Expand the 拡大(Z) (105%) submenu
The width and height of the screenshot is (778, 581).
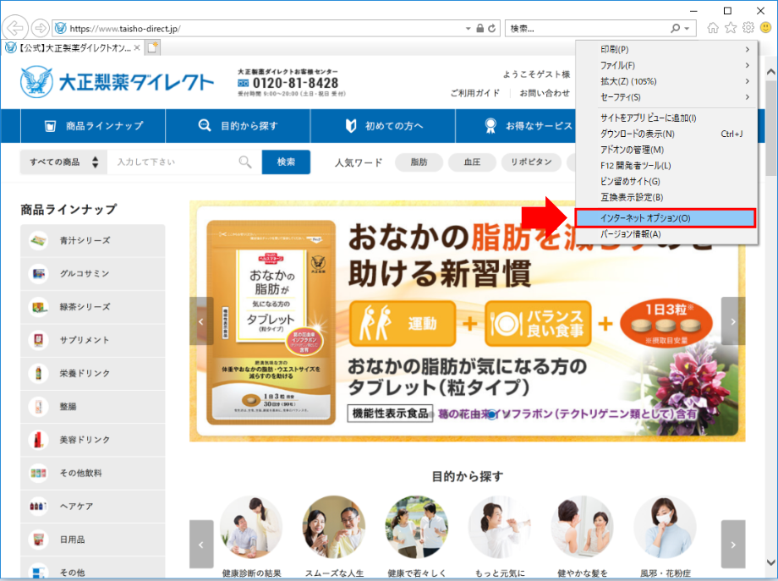pyautogui.click(x=666, y=81)
